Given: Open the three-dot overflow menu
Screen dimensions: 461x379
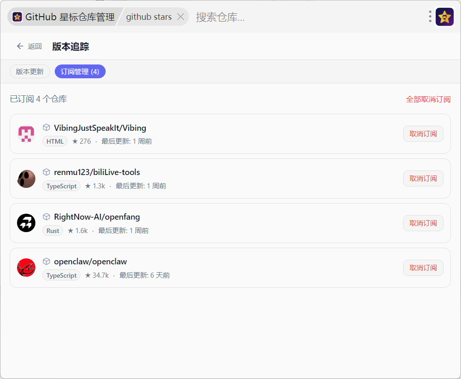Looking at the screenshot, I should click(430, 17).
